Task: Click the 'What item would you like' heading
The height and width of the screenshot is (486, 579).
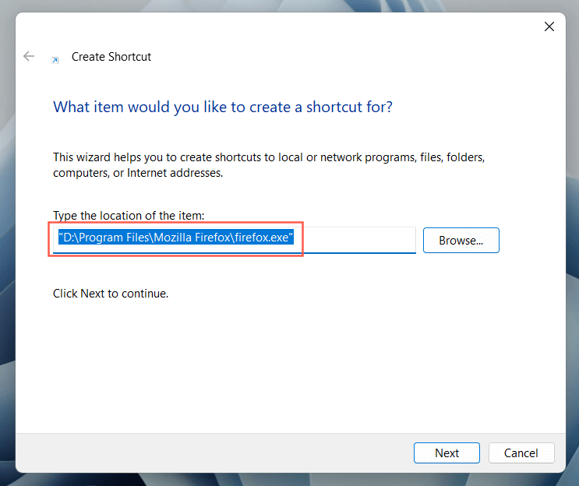Action: (223, 107)
